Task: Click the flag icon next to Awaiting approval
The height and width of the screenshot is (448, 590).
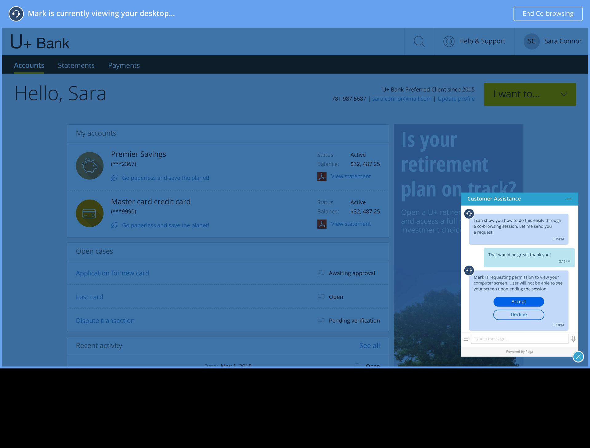Action: point(321,273)
